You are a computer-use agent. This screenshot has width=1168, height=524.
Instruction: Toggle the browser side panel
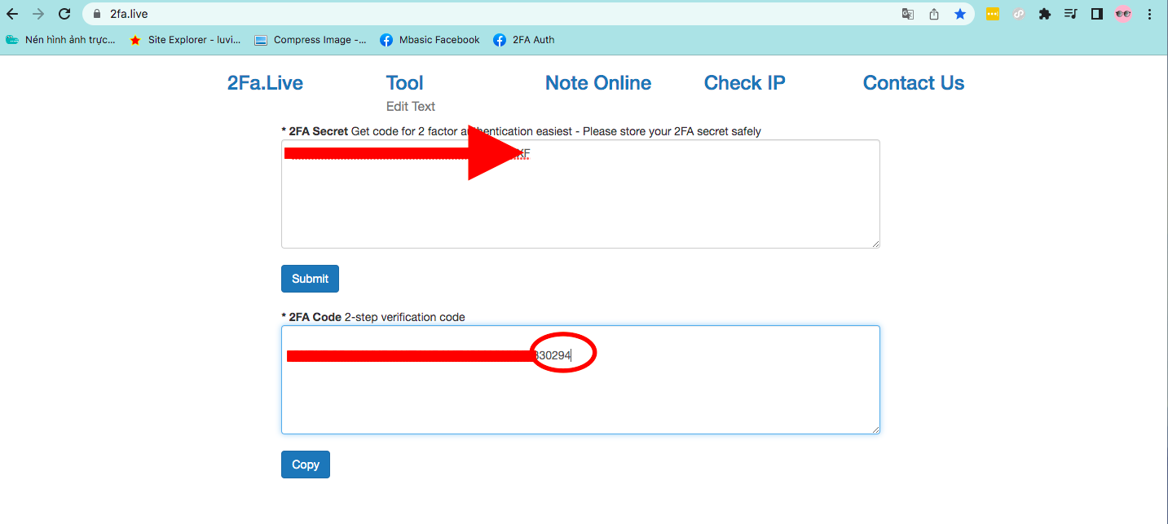[1096, 14]
